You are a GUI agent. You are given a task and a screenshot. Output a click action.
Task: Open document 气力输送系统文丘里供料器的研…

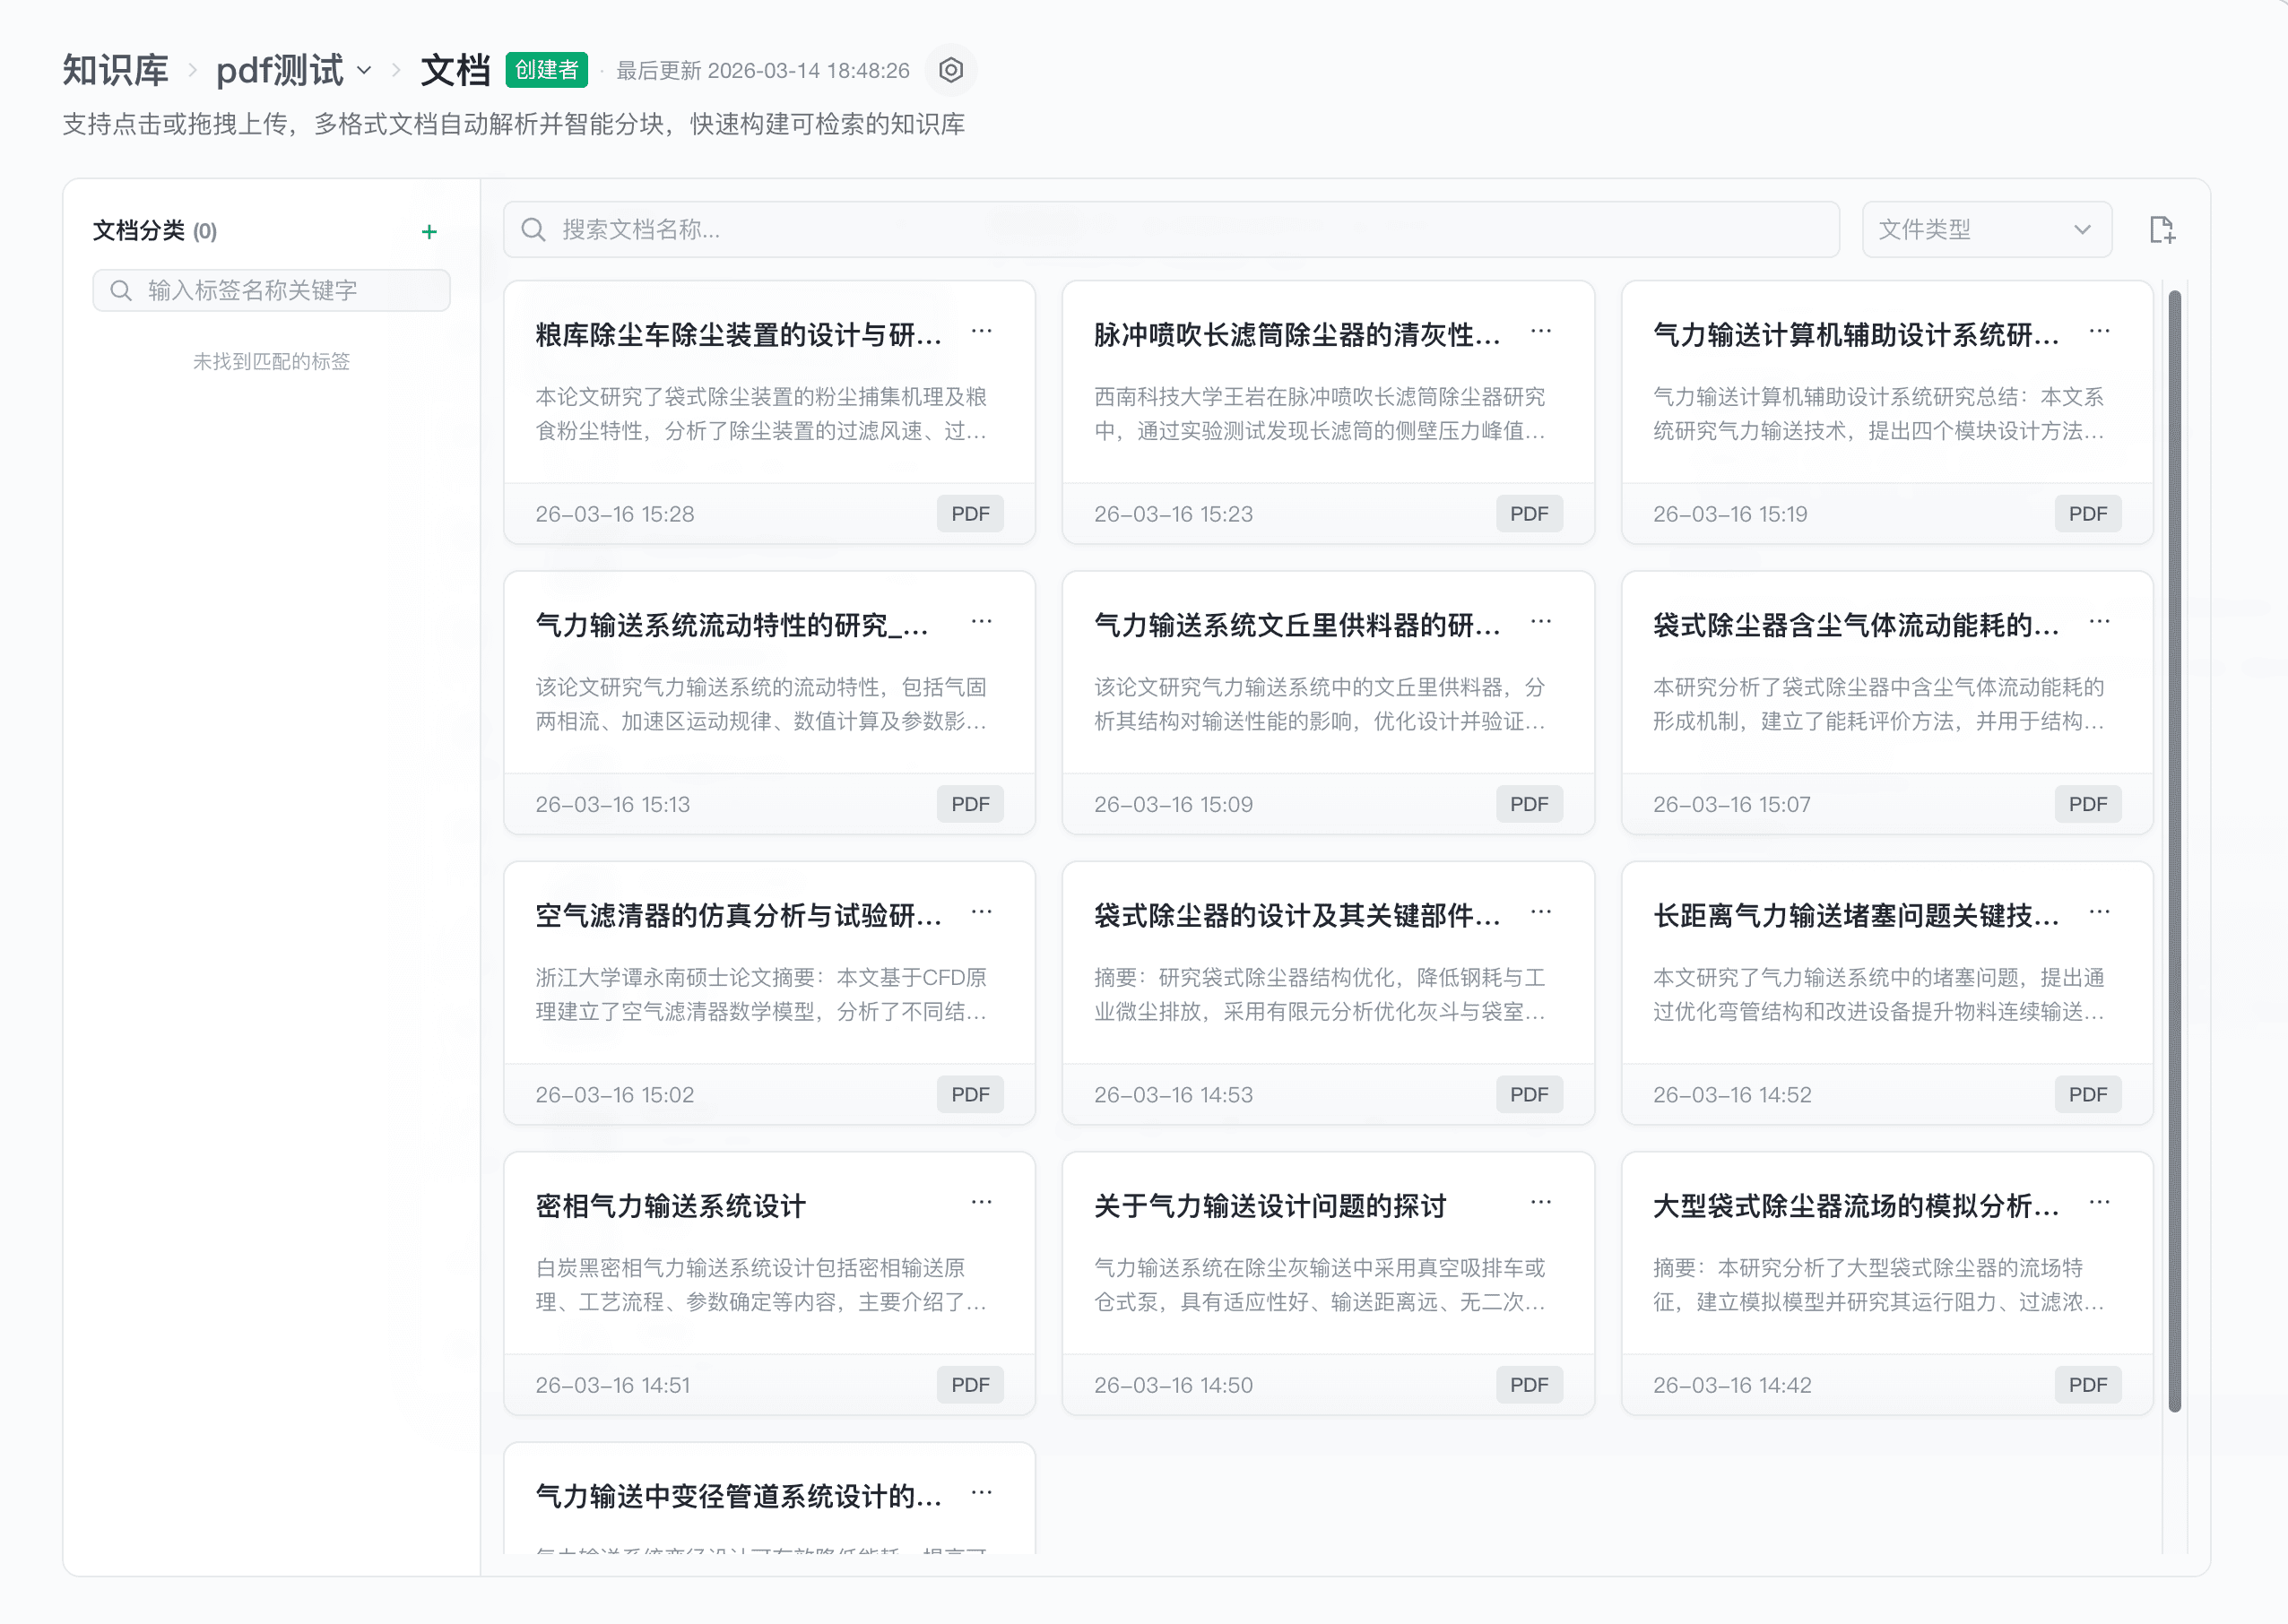(1296, 625)
